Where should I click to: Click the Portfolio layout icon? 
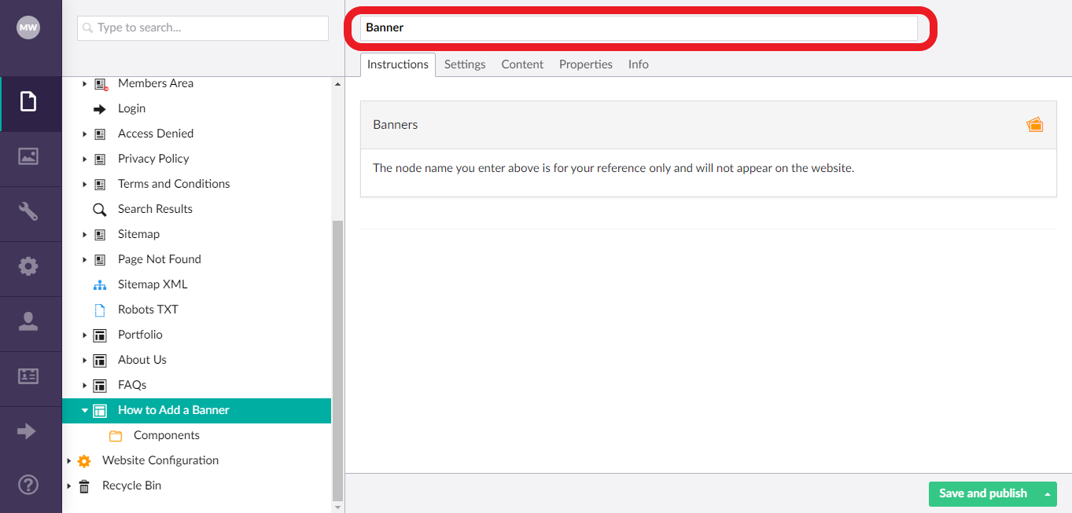100,335
